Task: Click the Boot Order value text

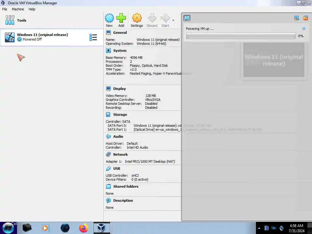Action: click(149, 66)
